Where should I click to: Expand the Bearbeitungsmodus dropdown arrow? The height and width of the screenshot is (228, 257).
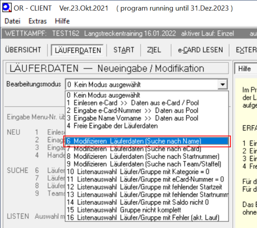[221, 85]
